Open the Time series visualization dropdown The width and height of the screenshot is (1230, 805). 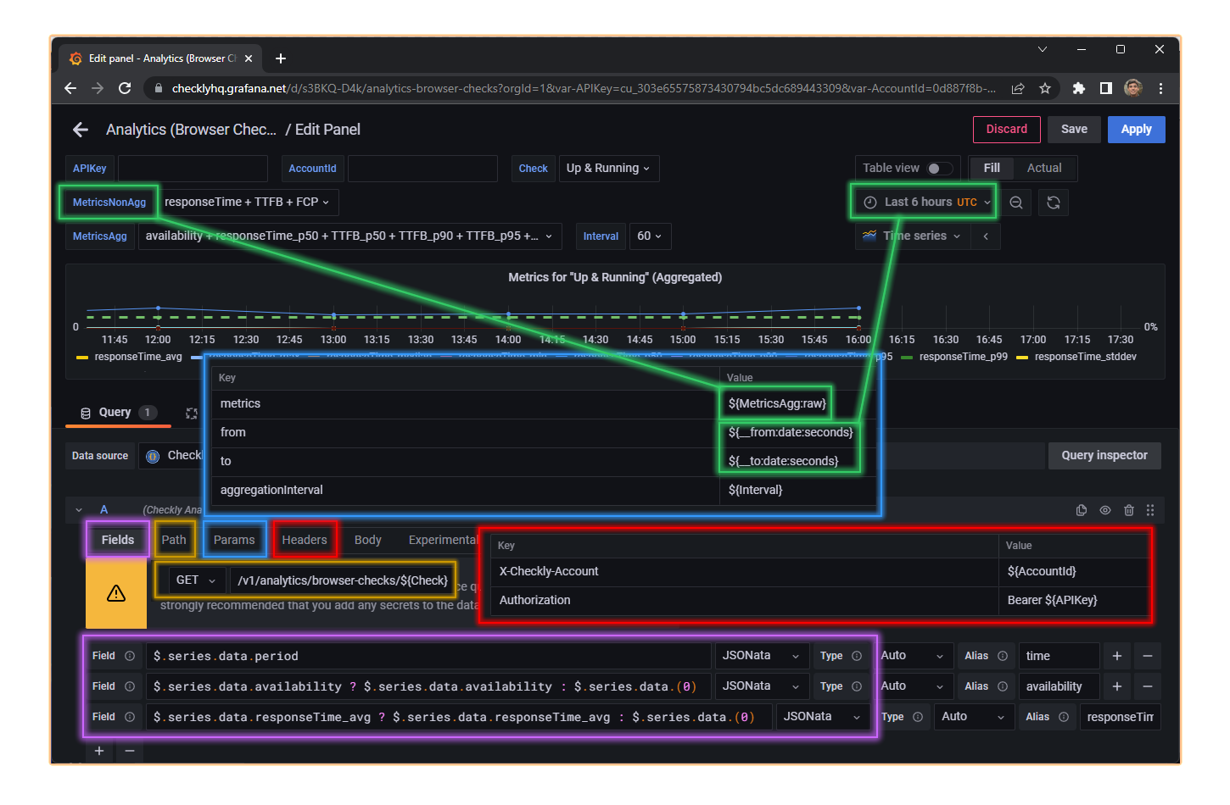coord(912,236)
